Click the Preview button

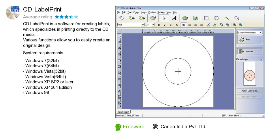pyautogui.click(x=250, y=51)
